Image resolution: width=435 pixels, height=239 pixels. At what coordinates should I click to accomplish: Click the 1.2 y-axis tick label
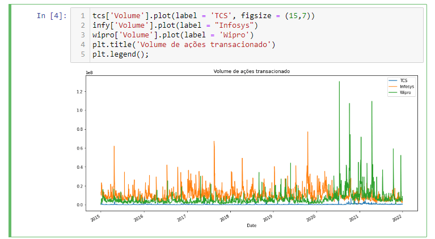tap(80, 91)
